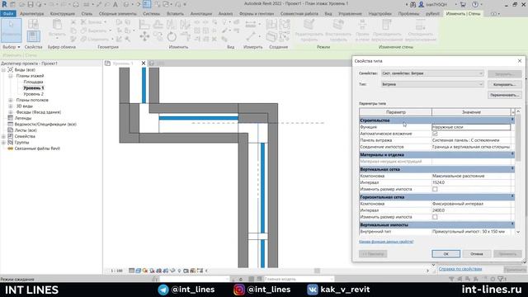Expand the Семейства tree node

tap(3, 136)
